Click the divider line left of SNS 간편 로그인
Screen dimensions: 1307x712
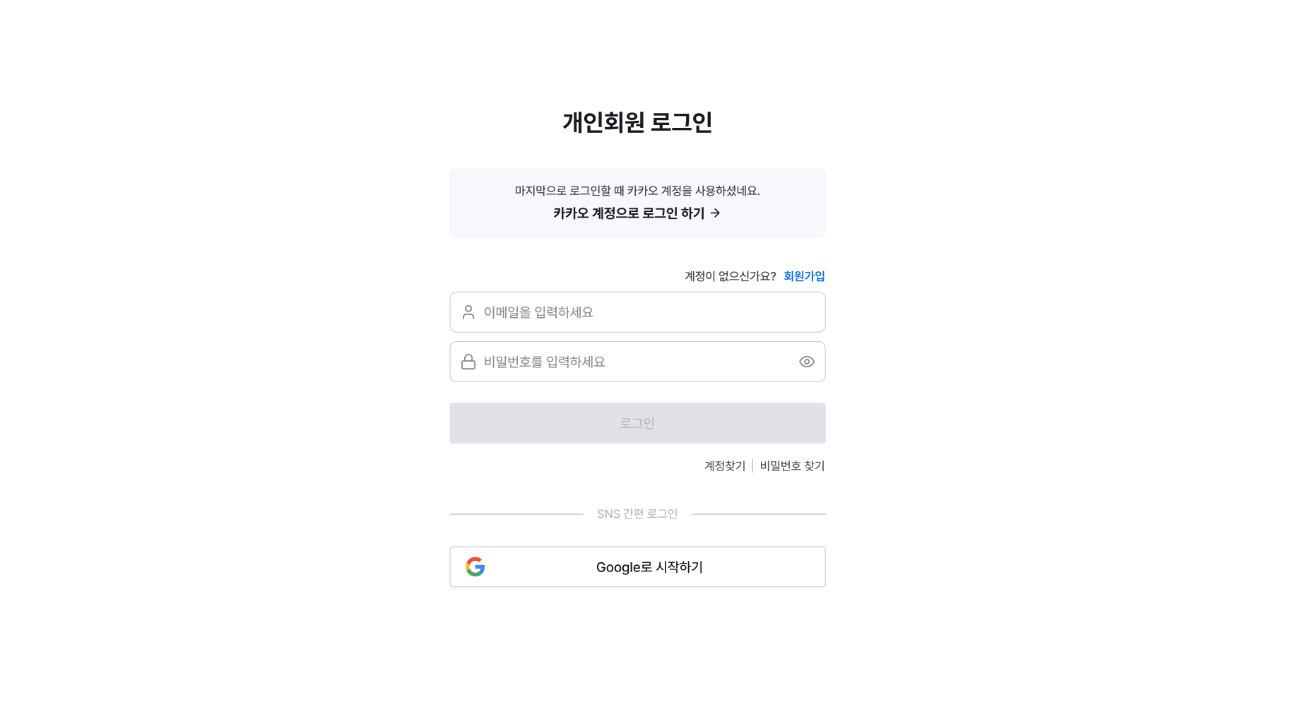coord(516,514)
